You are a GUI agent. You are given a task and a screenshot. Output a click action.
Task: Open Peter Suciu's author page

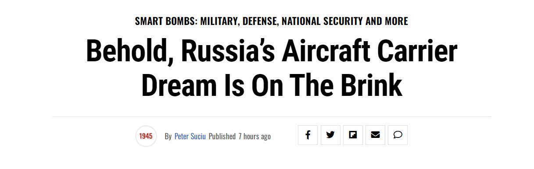click(190, 136)
